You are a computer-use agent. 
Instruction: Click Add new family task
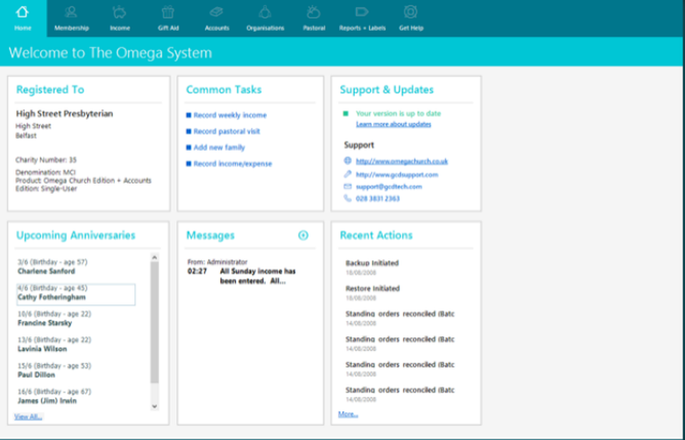point(219,147)
